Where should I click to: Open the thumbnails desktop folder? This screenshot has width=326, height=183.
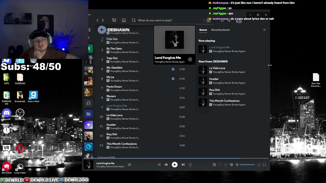(x=20, y=97)
